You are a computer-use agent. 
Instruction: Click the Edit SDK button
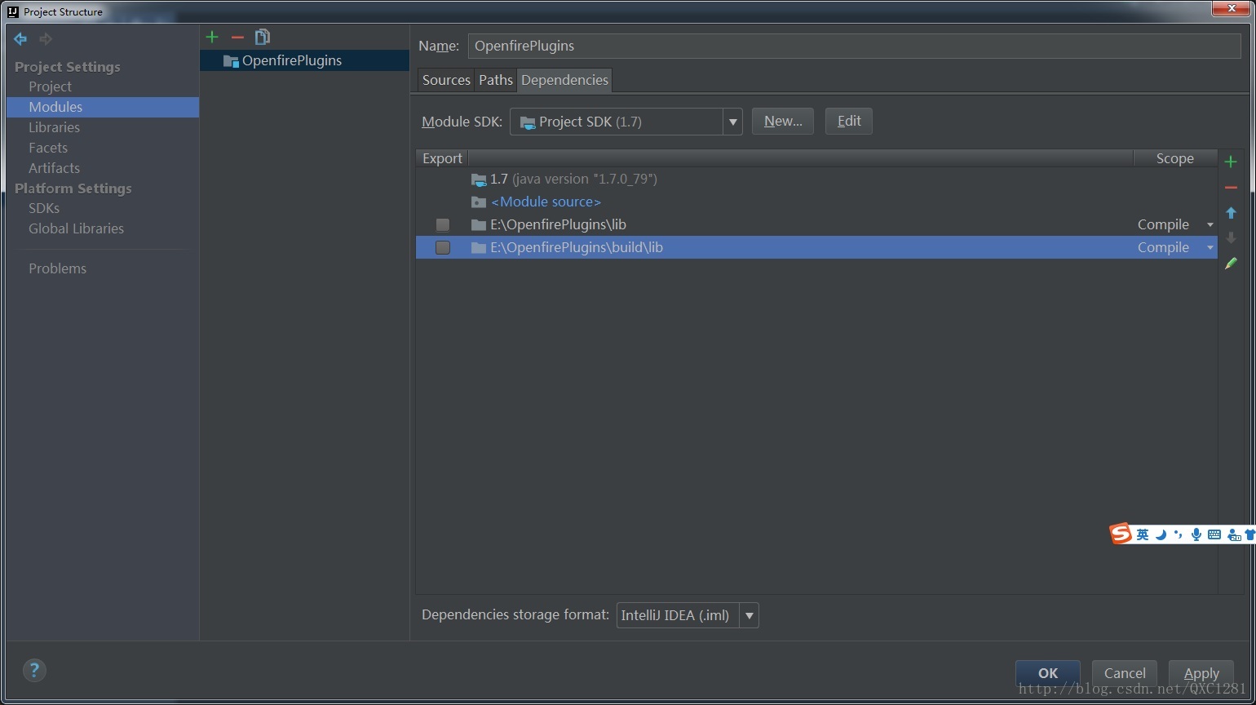click(849, 122)
